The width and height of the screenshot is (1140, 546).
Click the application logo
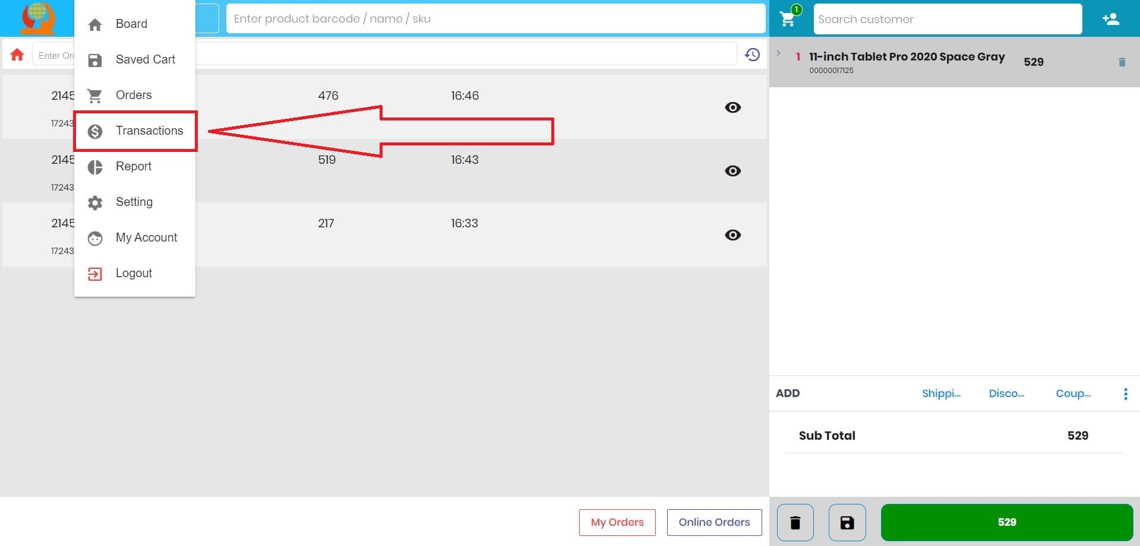pyautogui.click(x=37, y=18)
